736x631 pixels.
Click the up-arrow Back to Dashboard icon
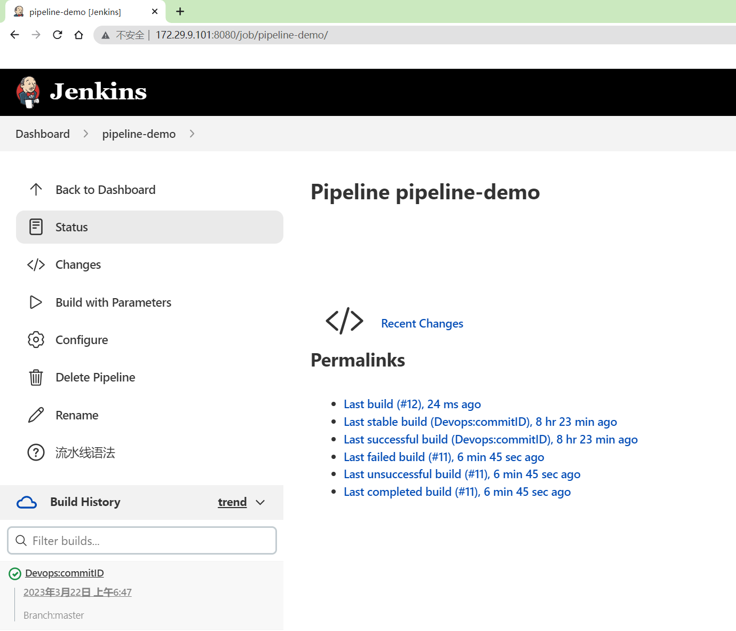[x=36, y=190]
